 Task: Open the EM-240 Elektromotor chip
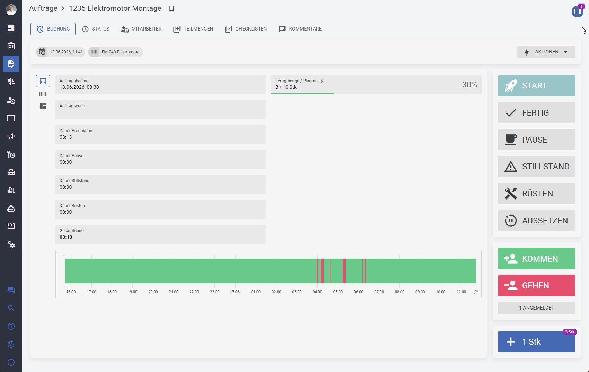pyautogui.click(x=115, y=52)
